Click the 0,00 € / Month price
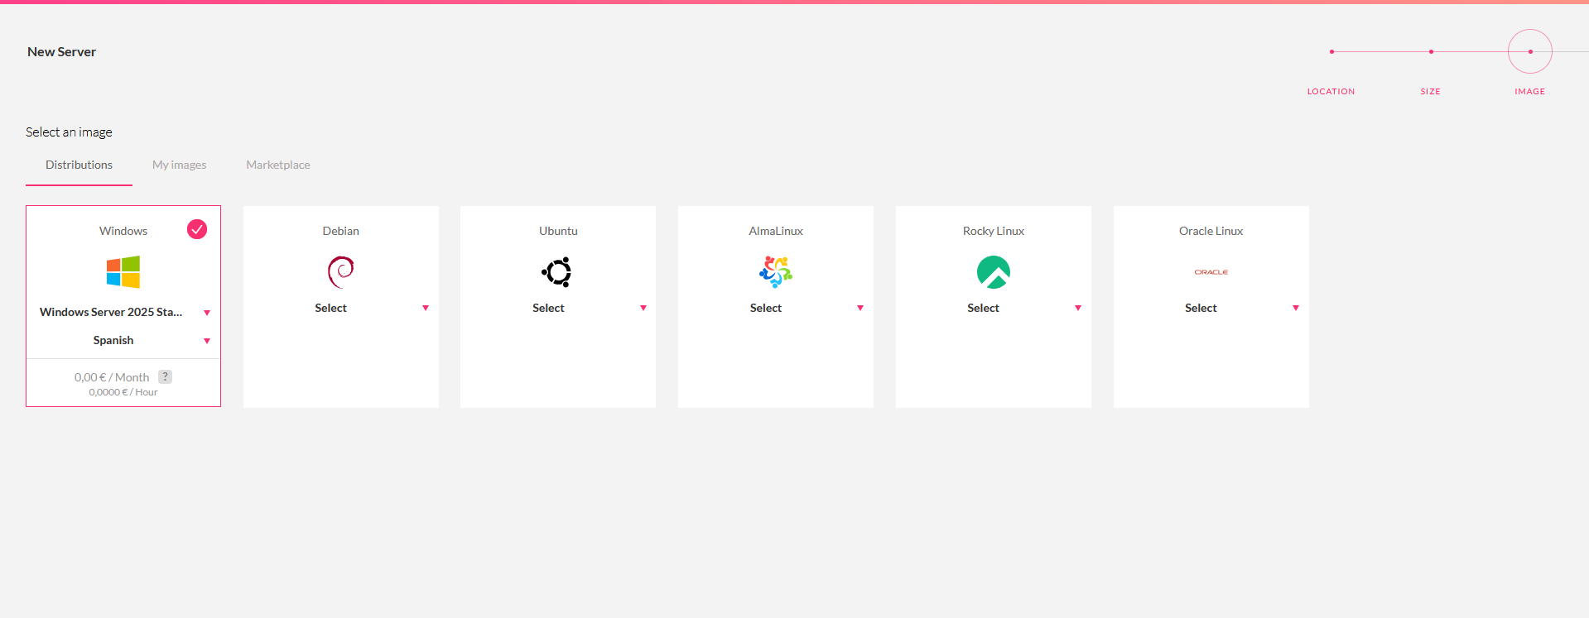Screen dimensions: 1589x618 [112, 377]
